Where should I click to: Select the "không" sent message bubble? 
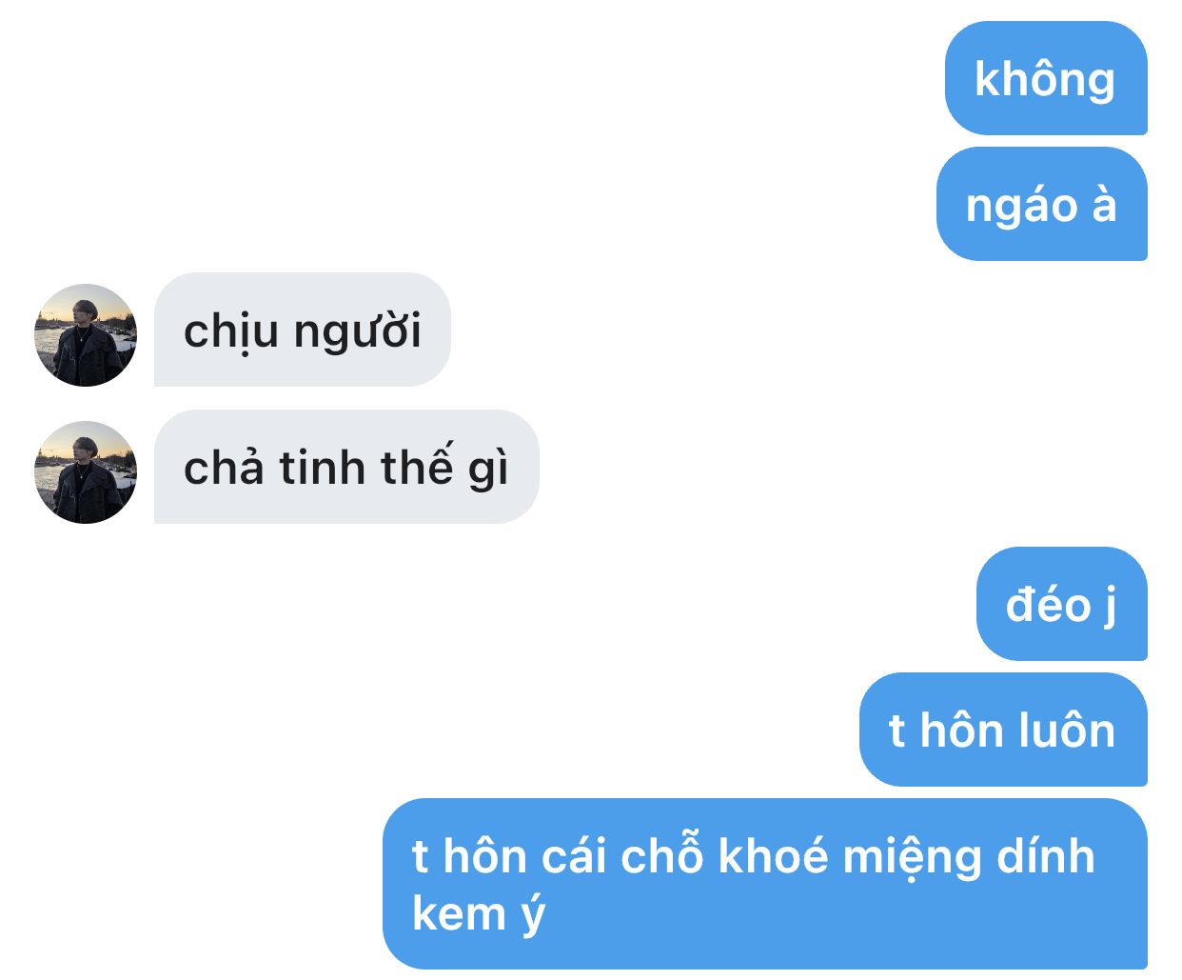point(1046,78)
